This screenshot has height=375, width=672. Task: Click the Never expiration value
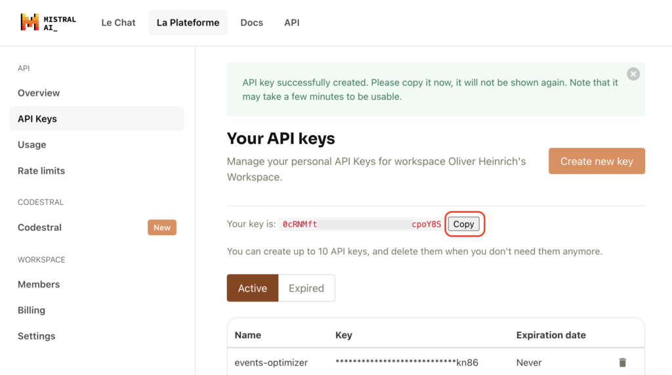(x=529, y=363)
